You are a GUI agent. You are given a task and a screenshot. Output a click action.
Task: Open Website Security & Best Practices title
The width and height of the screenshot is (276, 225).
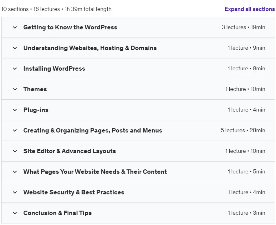pos(74,192)
